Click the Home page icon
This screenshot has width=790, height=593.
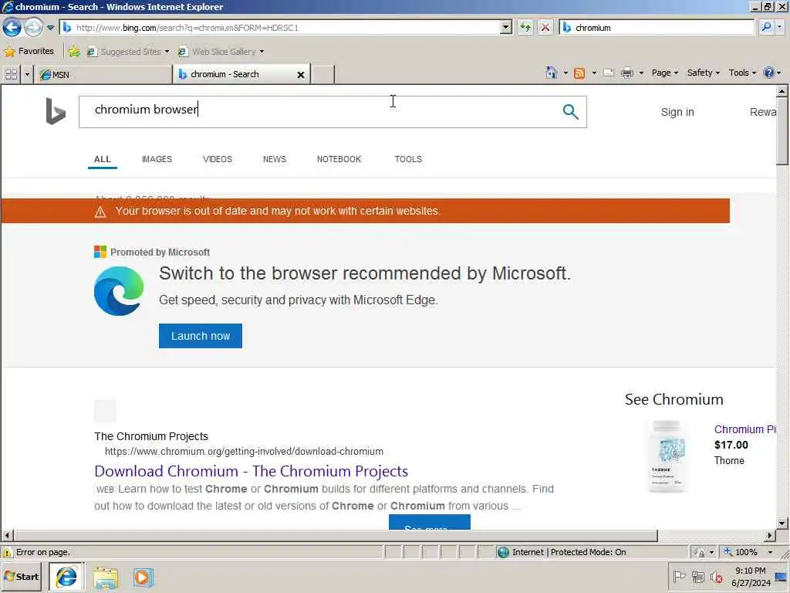[x=551, y=73]
